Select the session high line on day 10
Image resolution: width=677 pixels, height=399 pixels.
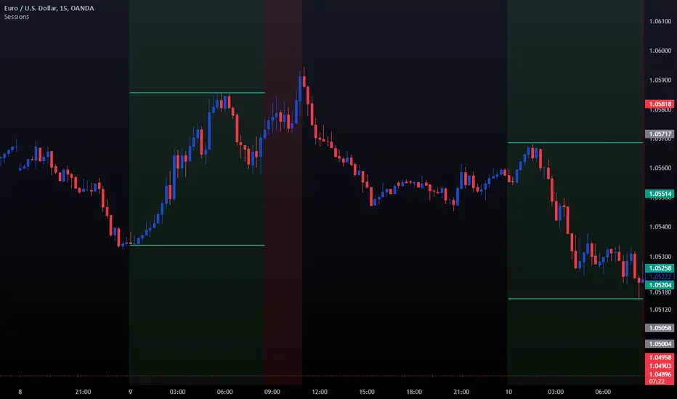(575, 143)
